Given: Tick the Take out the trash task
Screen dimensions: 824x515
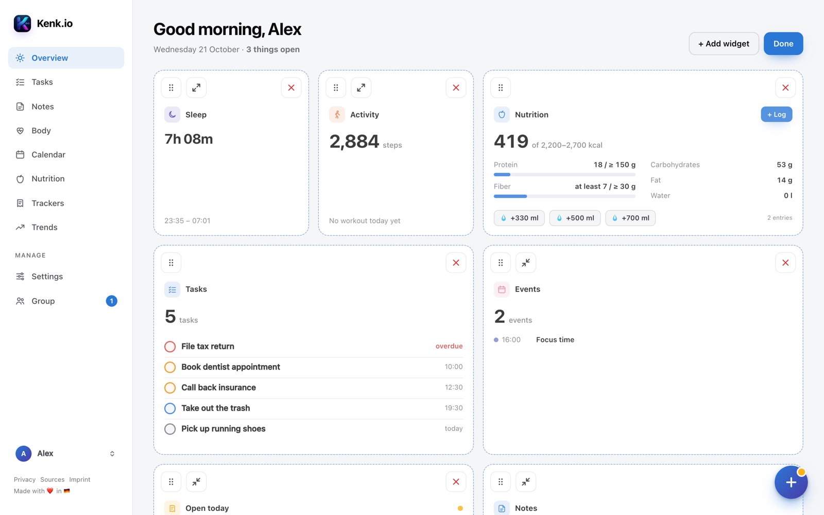Looking at the screenshot, I should [x=170, y=408].
